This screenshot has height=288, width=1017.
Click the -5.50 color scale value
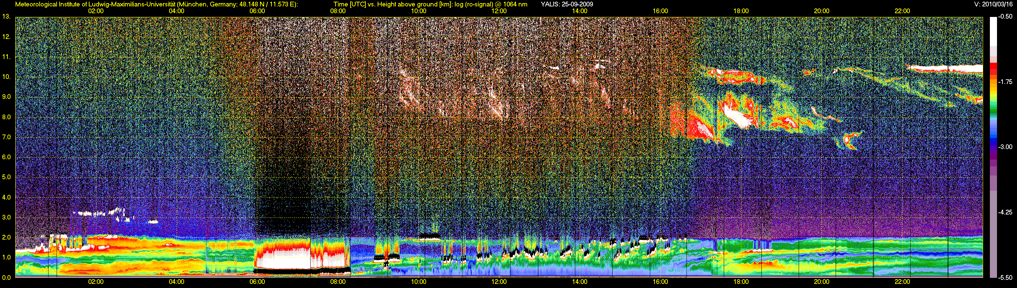(1005, 277)
